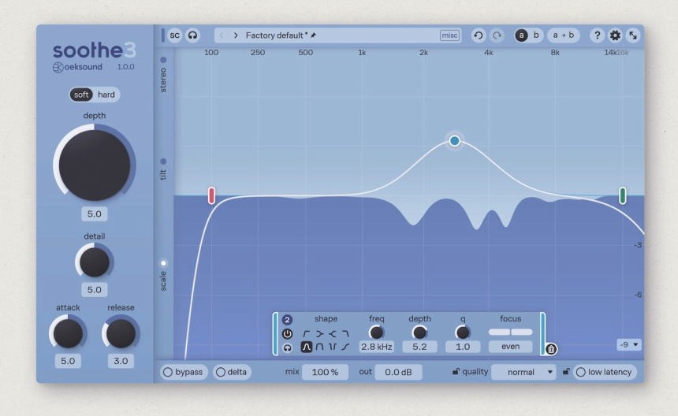
Task: Click the release knob
Action: tap(121, 333)
